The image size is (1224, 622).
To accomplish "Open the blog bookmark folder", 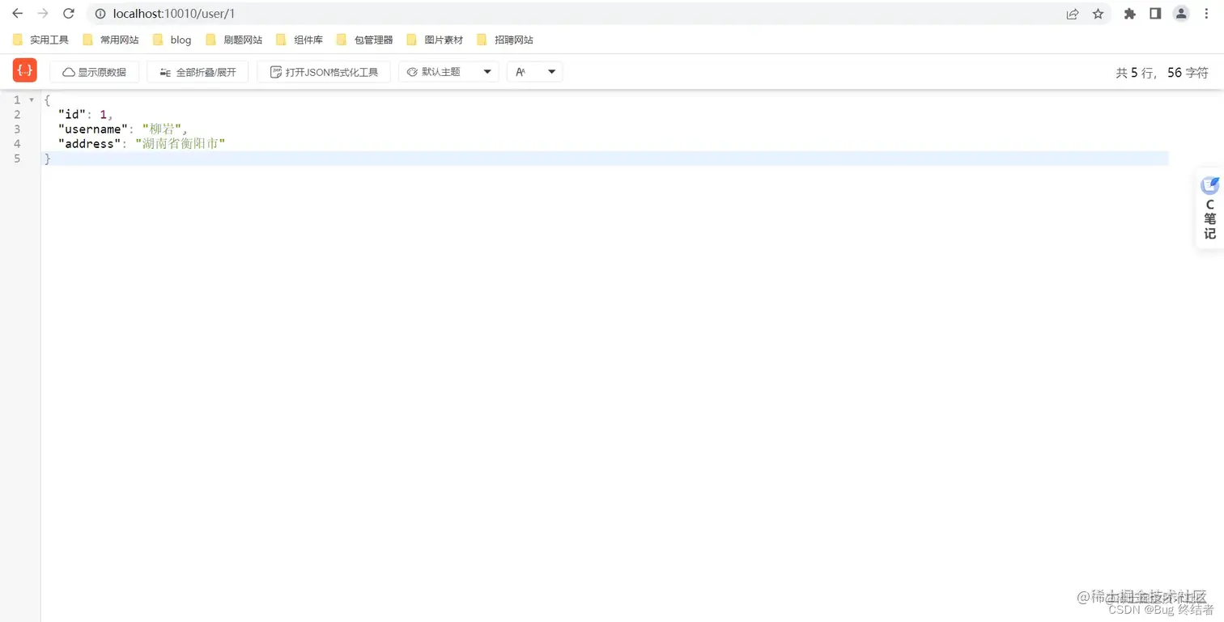I will click(172, 40).
